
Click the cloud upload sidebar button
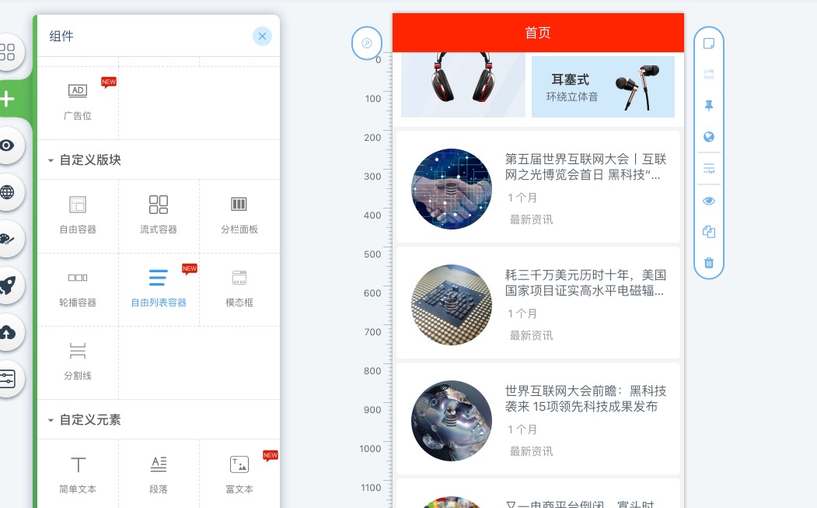pos(7,332)
